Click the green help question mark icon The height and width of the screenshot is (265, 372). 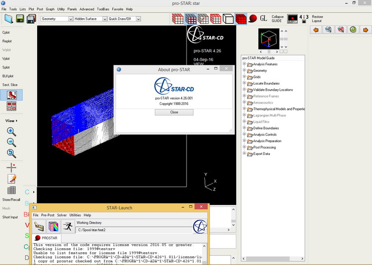[353, 30]
